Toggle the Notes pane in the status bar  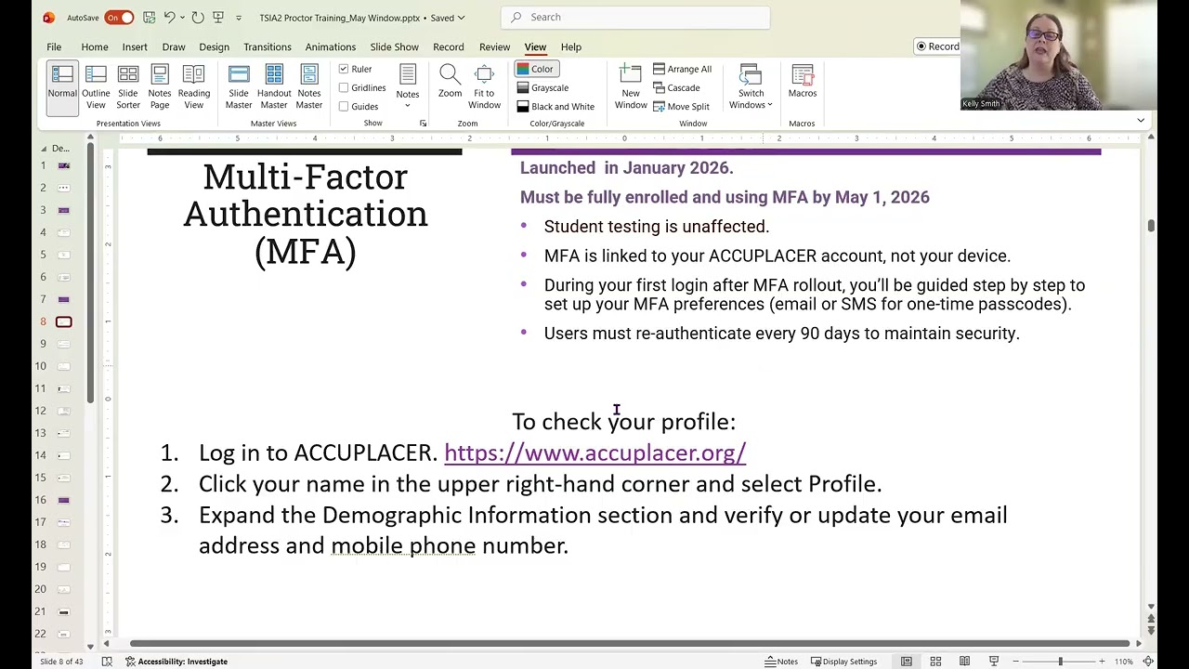click(782, 662)
